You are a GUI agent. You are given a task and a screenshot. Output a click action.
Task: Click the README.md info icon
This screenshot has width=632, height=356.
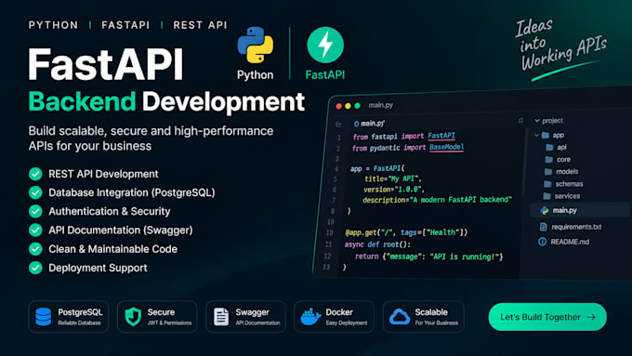coord(542,242)
